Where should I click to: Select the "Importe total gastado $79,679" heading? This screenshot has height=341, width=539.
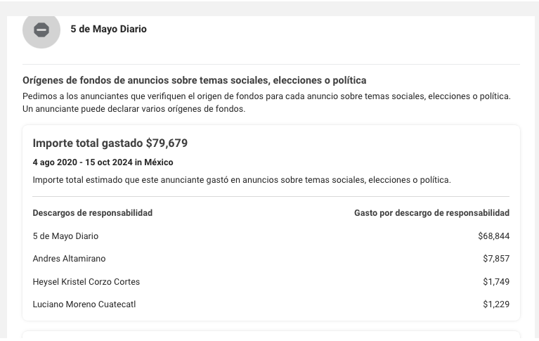coord(110,143)
